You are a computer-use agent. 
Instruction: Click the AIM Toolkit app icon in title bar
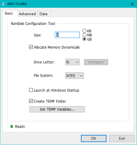coord(3,4)
